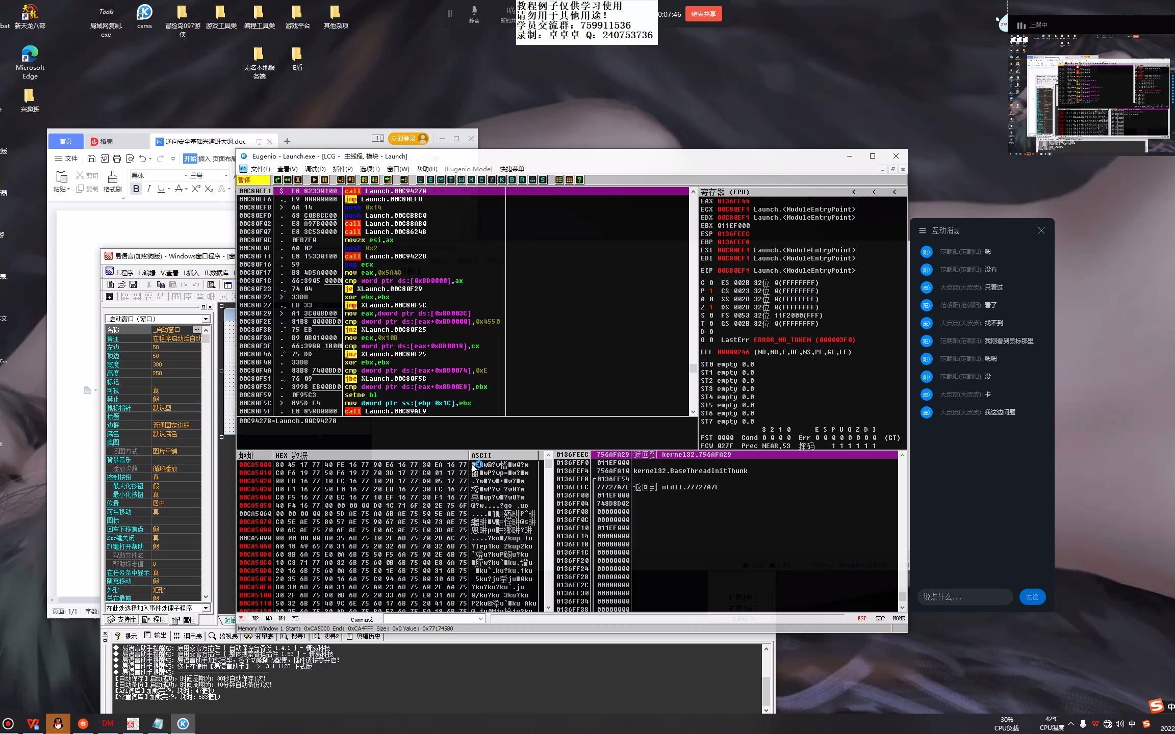This screenshot has height=734, width=1175.
Task: Click the pause execution toolbar icon
Action: (324, 180)
